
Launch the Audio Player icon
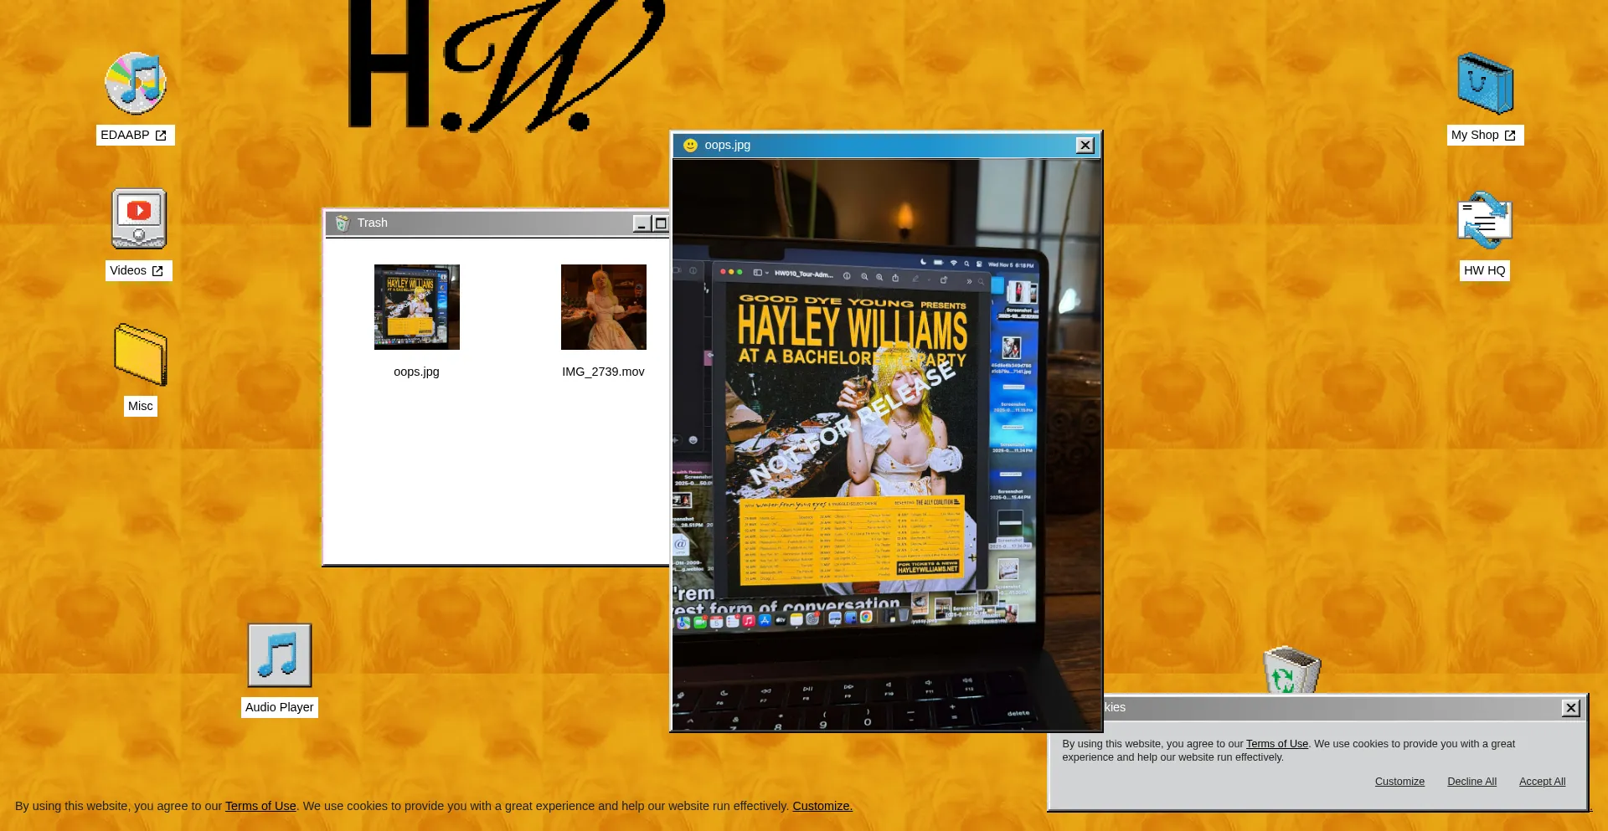(x=279, y=655)
